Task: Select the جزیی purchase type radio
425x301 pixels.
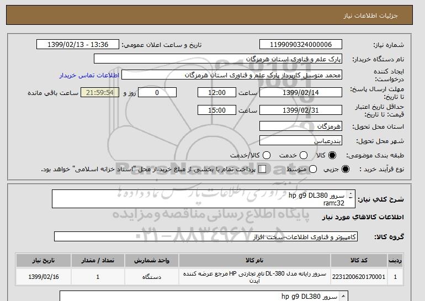Action: coord(346,169)
